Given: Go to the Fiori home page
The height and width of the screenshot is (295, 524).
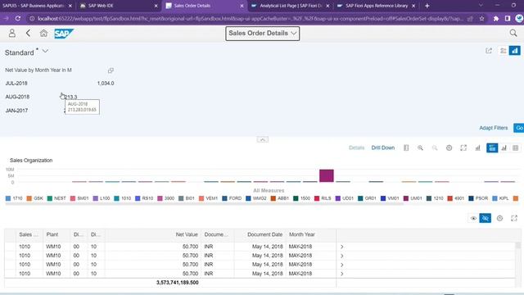Looking at the screenshot, I should coord(43,33).
